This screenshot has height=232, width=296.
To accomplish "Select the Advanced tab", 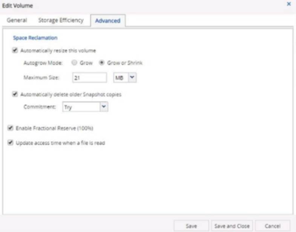I will point(107,21).
